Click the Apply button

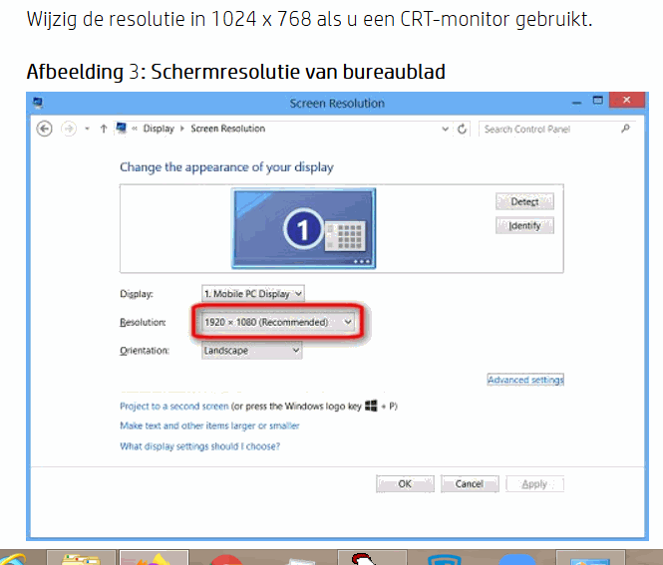pyautogui.click(x=534, y=484)
